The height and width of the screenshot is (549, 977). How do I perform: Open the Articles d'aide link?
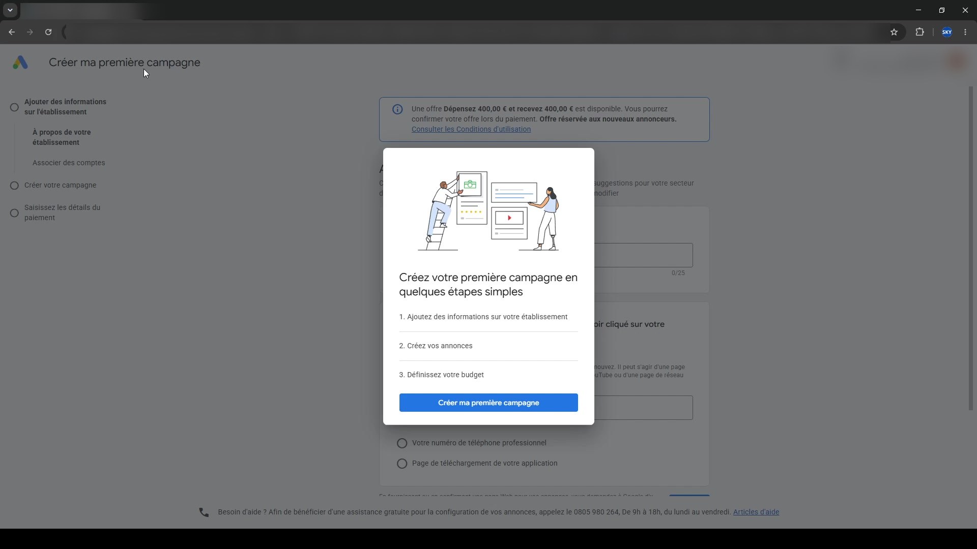coord(756,512)
